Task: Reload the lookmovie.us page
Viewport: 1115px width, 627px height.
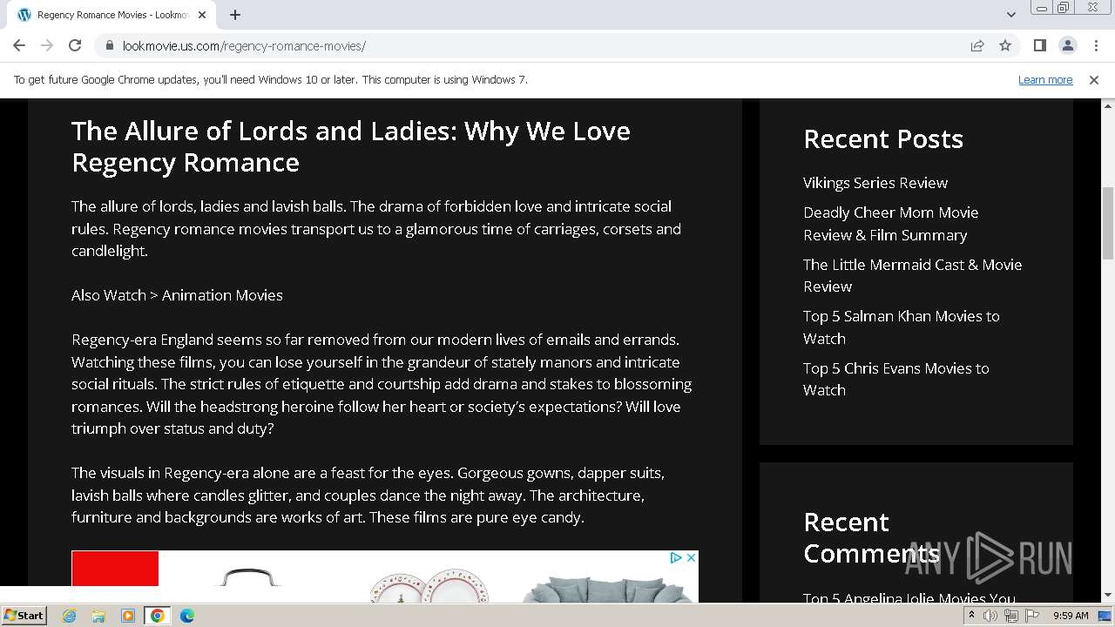Action: coord(75,45)
